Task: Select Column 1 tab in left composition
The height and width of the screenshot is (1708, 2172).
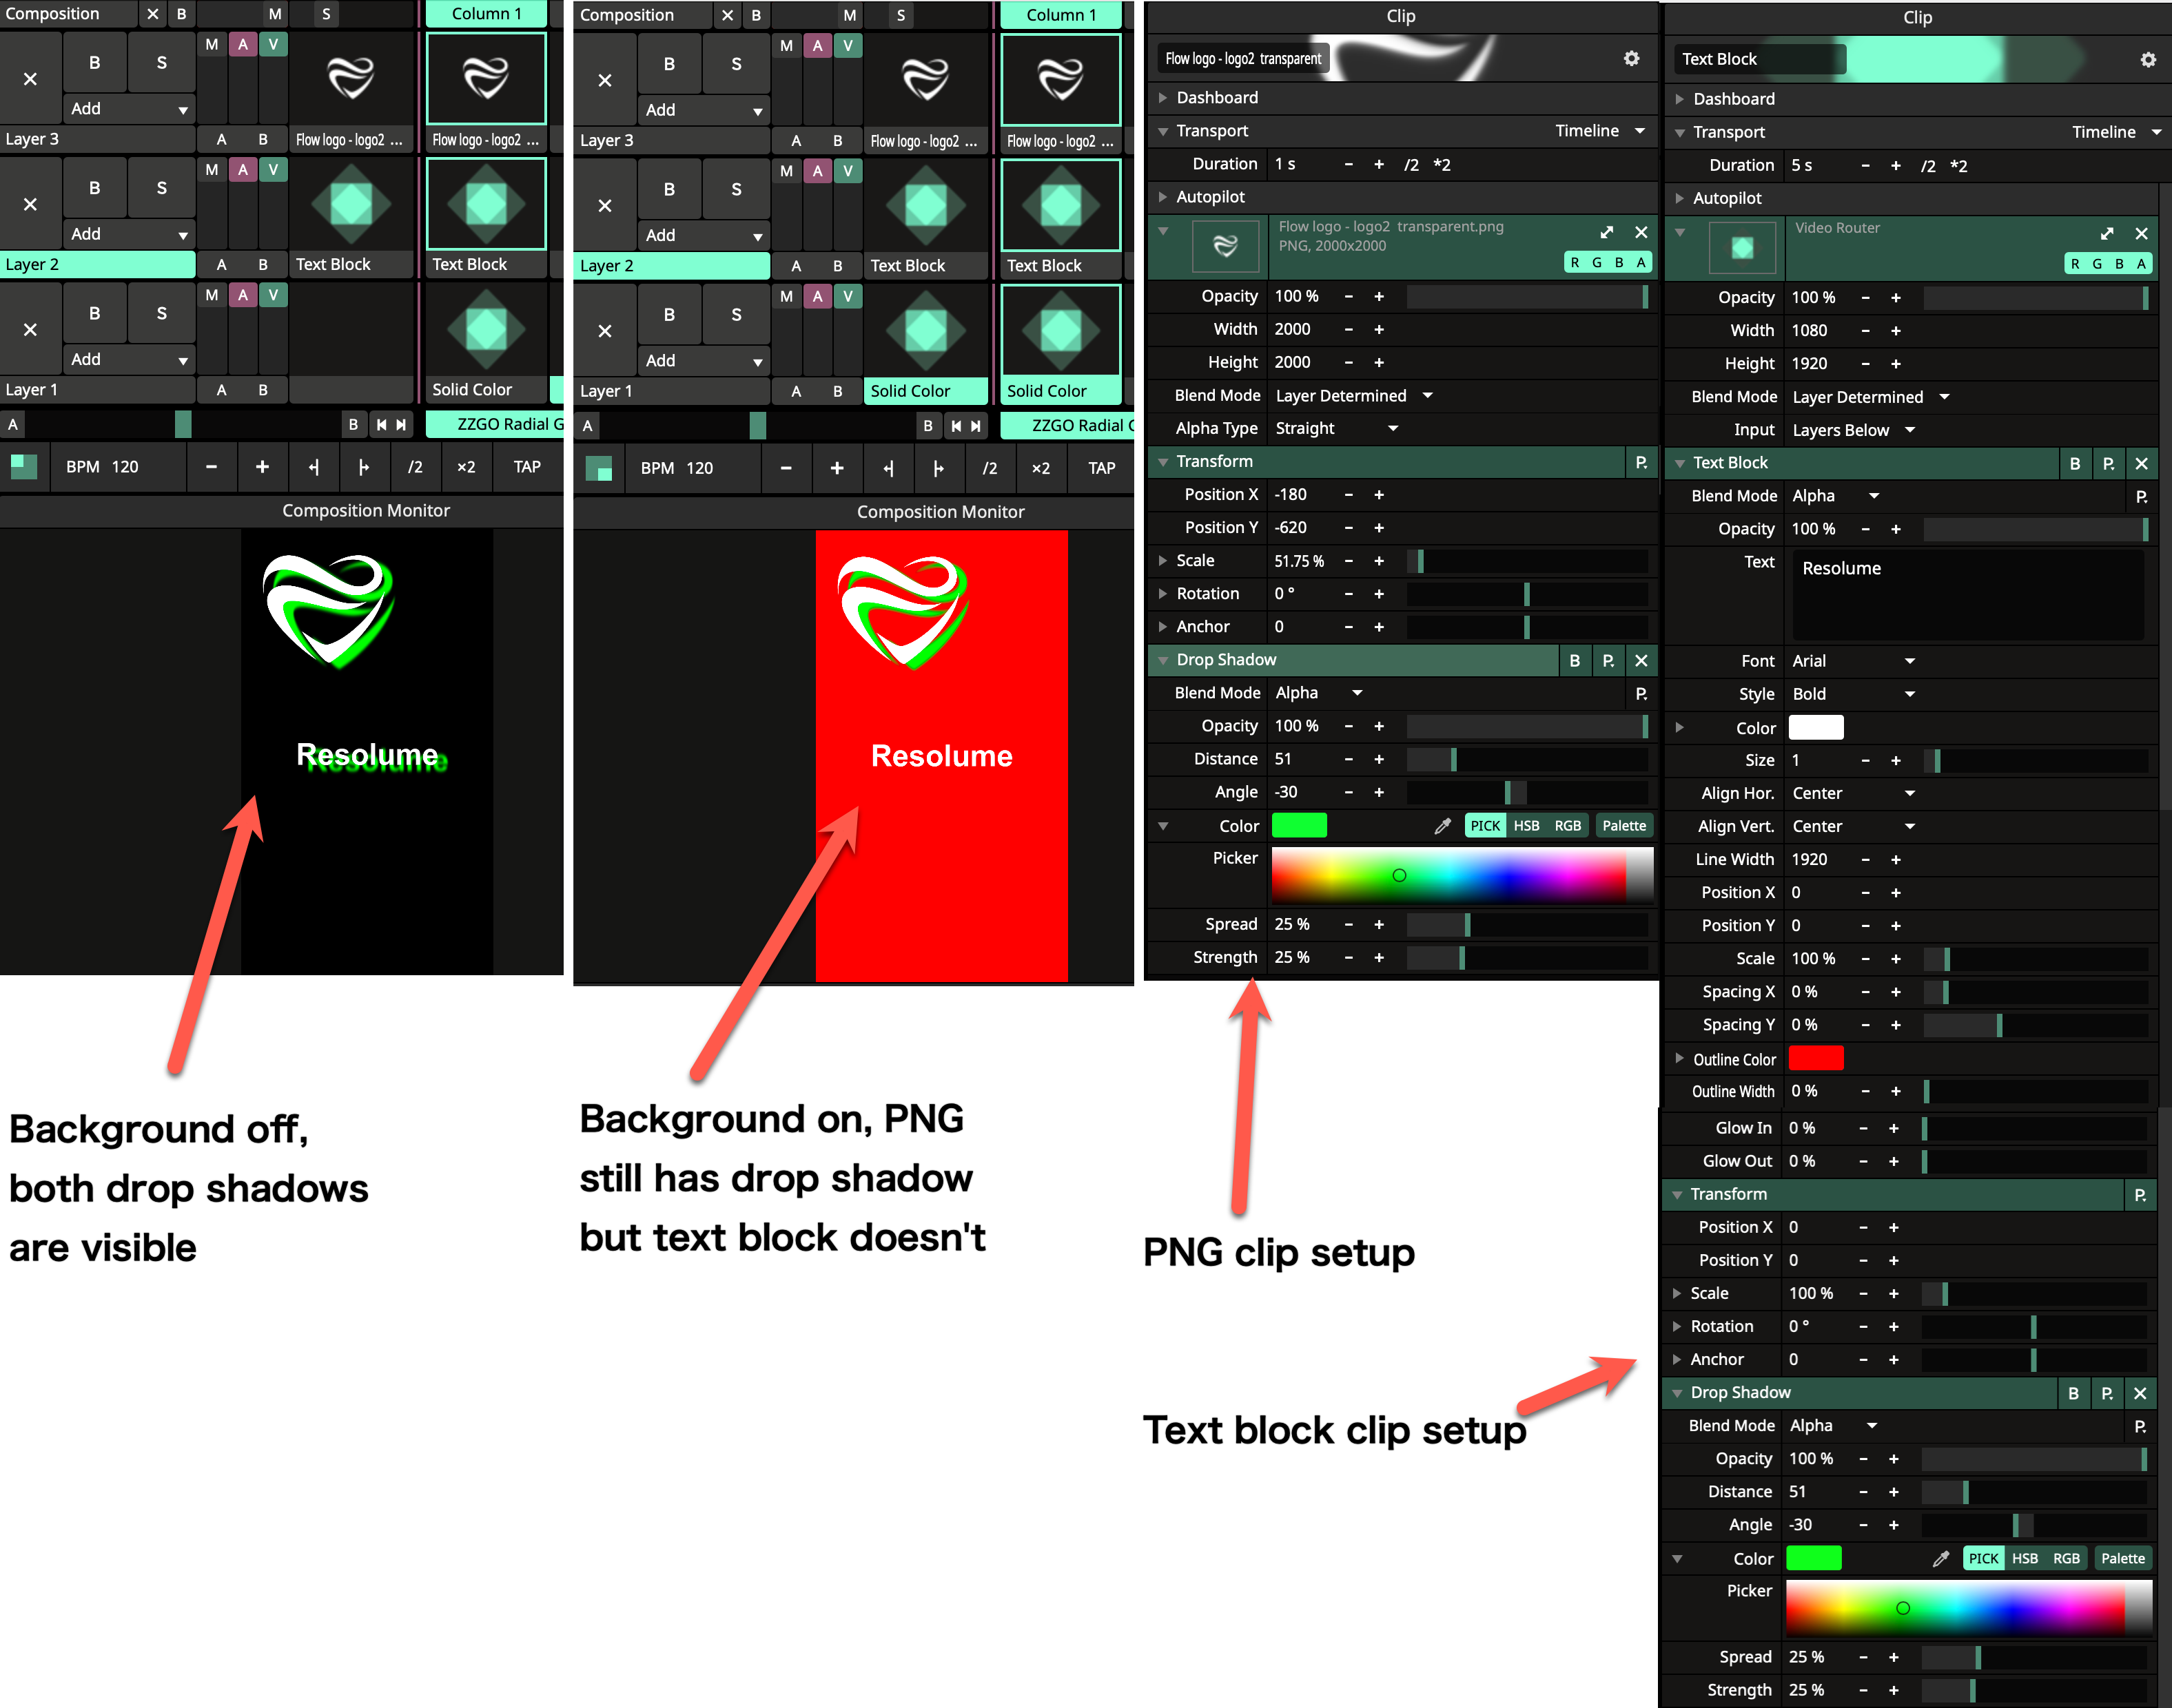Action: [486, 14]
